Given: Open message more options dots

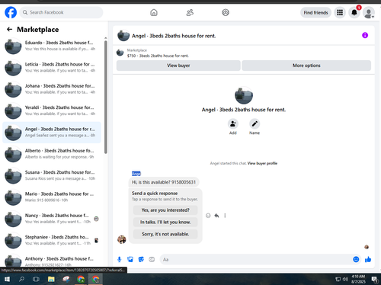Looking at the screenshot, I should pyautogui.click(x=225, y=216).
